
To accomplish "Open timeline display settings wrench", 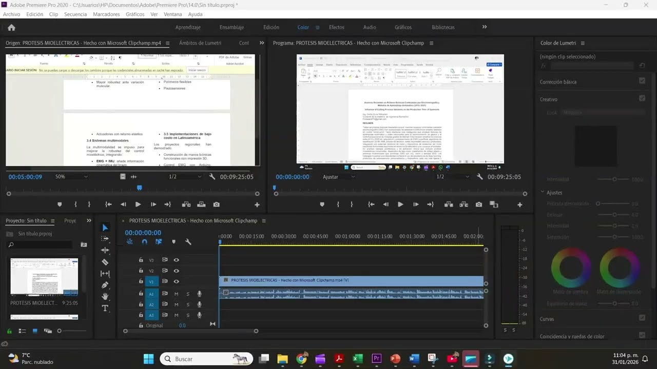I will click(x=188, y=242).
